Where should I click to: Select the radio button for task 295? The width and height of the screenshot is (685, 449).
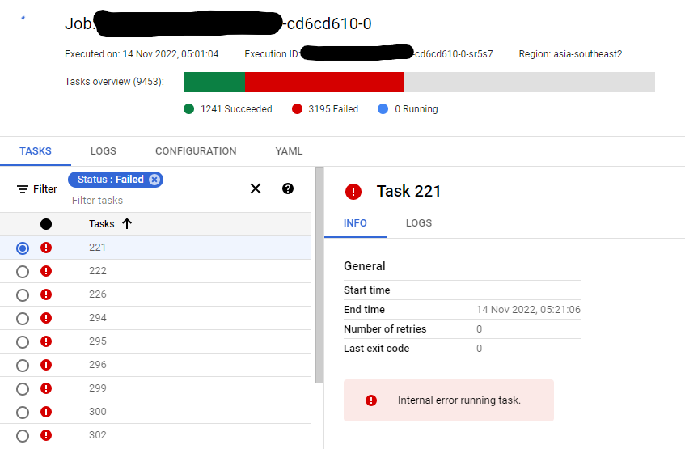click(23, 342)
